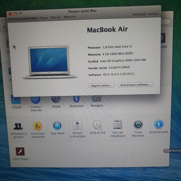Click software version OS X 10.9.5 text
The width and height of the screenshot is (181, 181).
pos(118,74)
